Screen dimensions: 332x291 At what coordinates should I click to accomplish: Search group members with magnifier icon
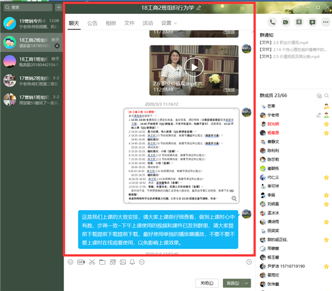pyautogui.click(x=327, y=96)
